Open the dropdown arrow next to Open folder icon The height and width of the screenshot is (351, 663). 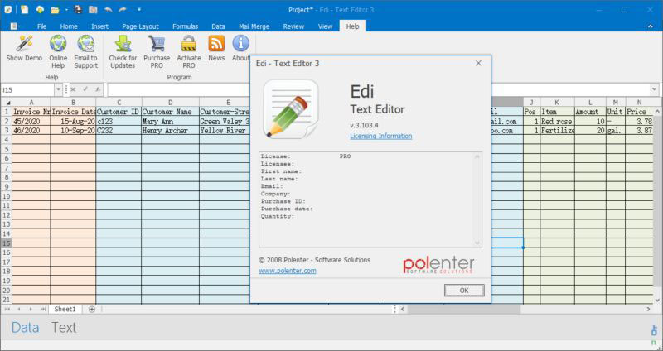pos(65,10)
